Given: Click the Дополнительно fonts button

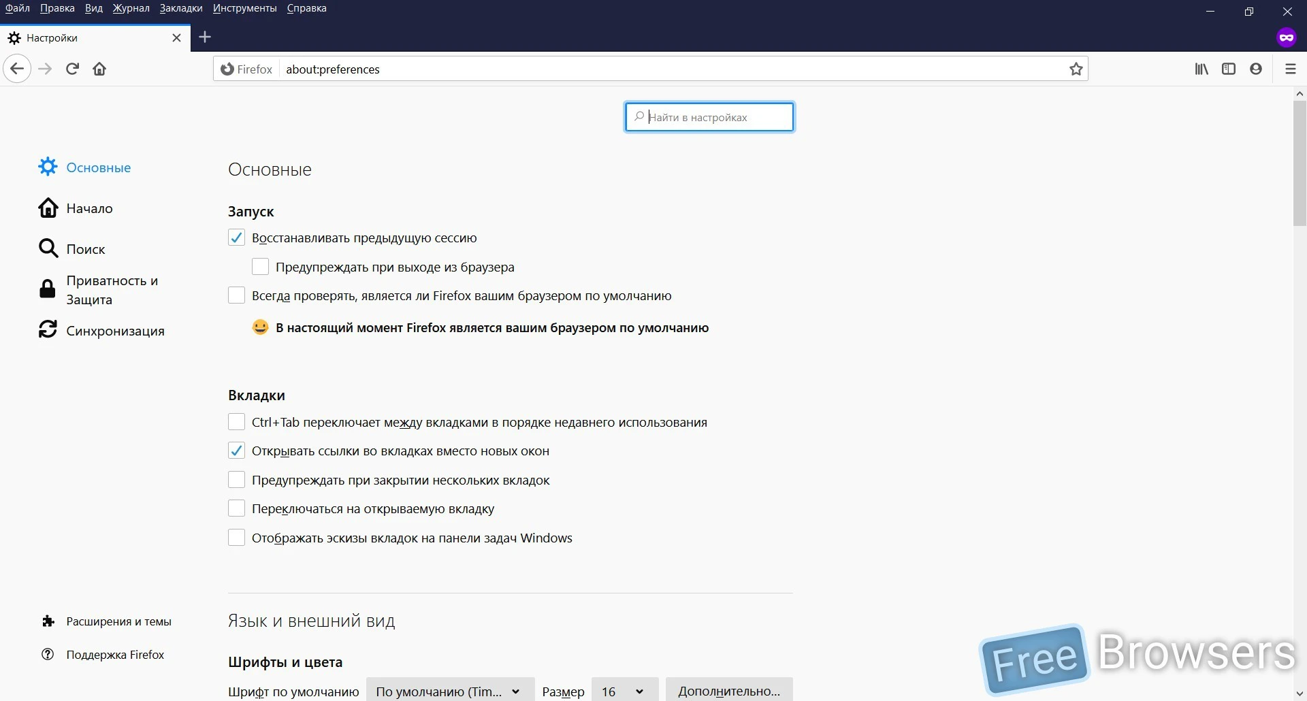Looking at the screenshot, I should pyautogui.click(x=729, y=690).
